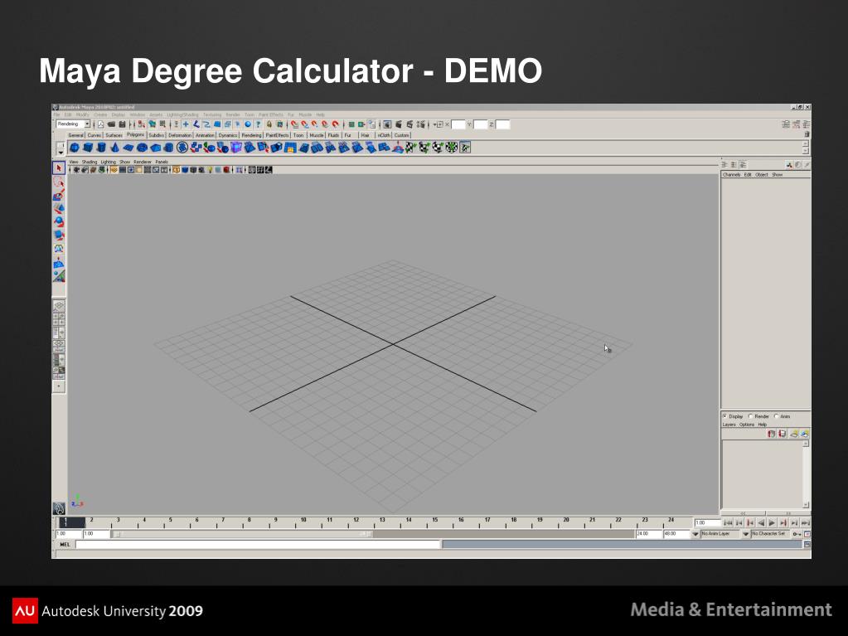Click the Script Editor icon near command line
The width and height of the screenshot is (848, 636).
[807, 545]
